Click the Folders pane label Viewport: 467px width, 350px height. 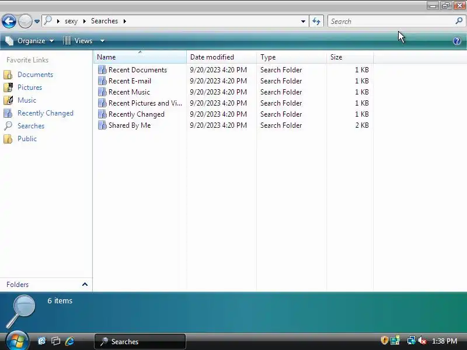18,285
